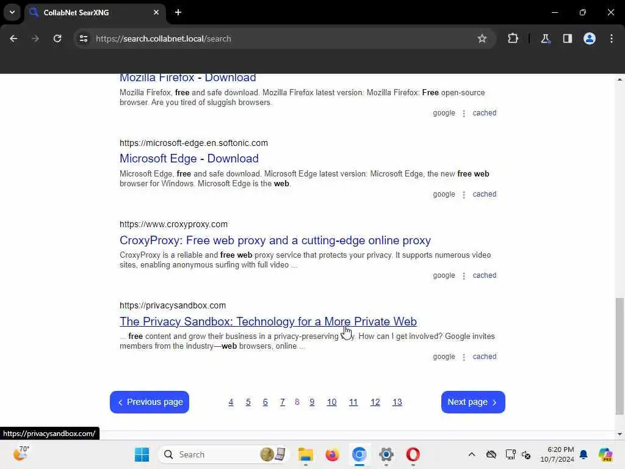
Task: Jump to results page 6
Action: click(265, 402)
